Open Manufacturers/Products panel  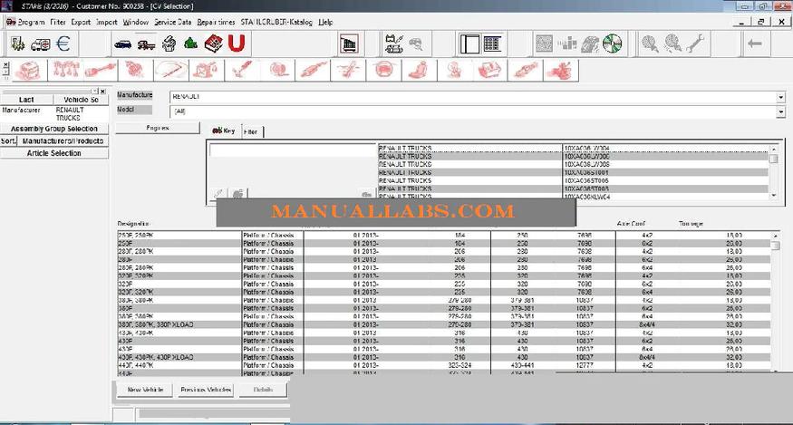[x=63, y=141]
